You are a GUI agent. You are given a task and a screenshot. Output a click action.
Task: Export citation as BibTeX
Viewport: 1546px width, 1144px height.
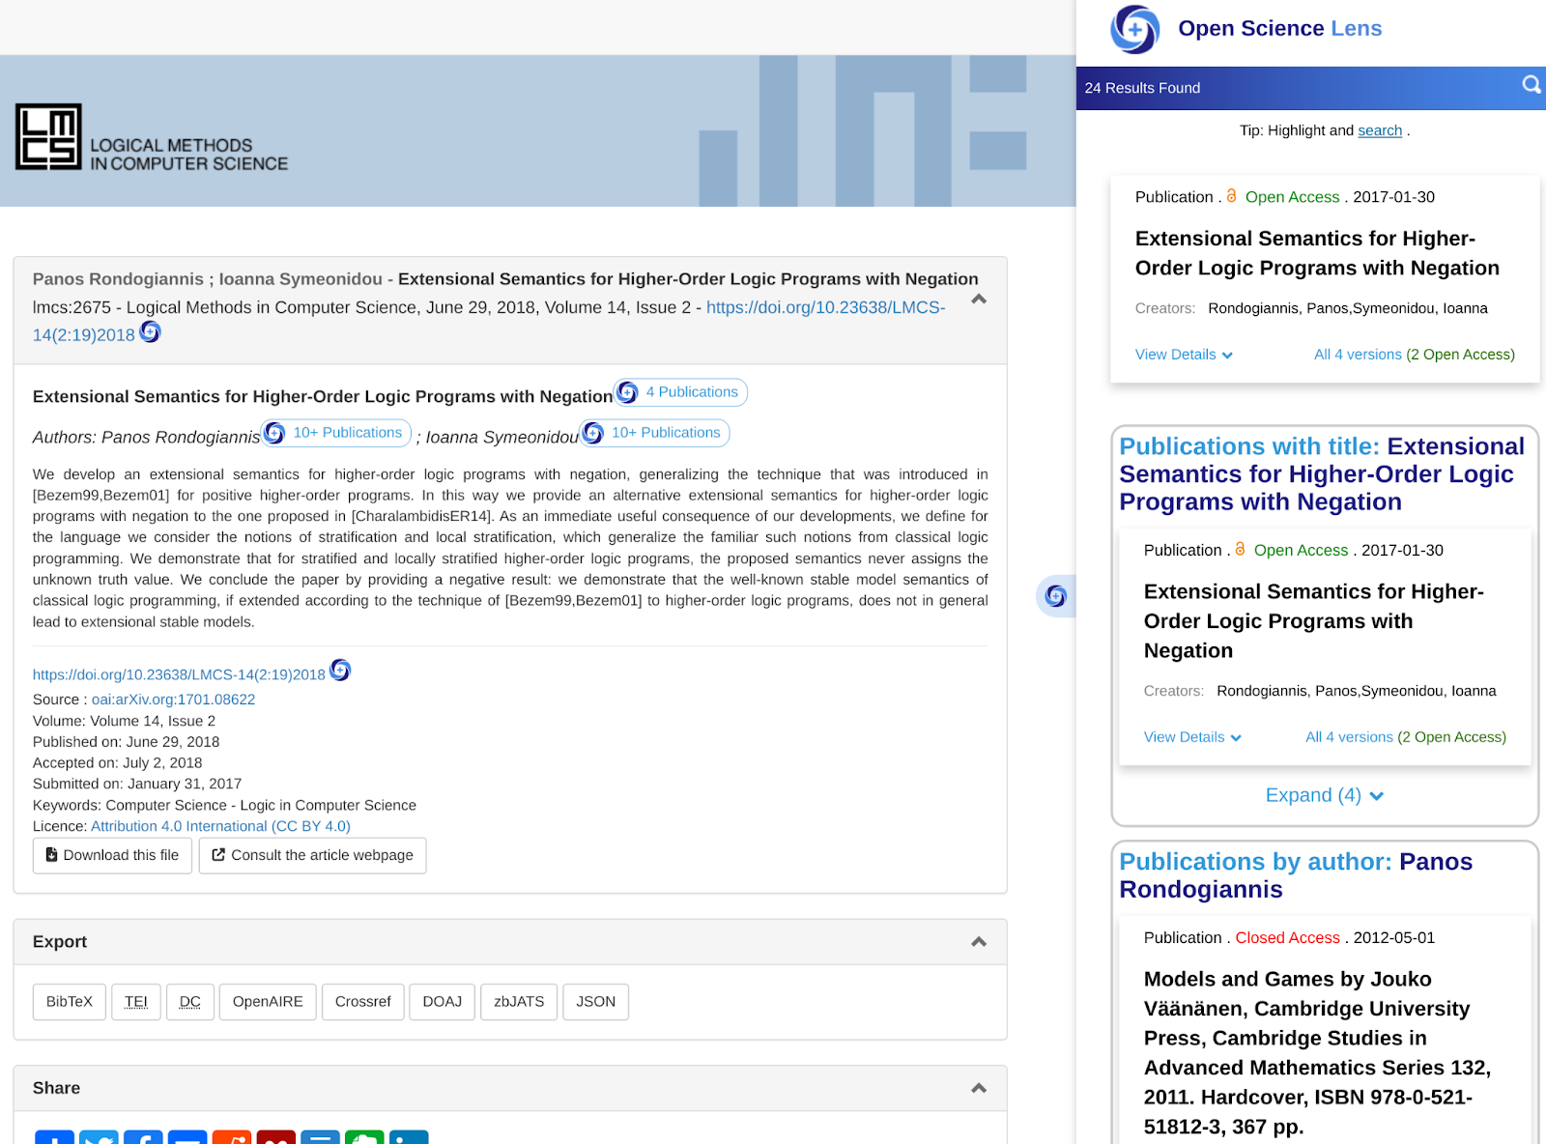click(x=70, y=1002)
